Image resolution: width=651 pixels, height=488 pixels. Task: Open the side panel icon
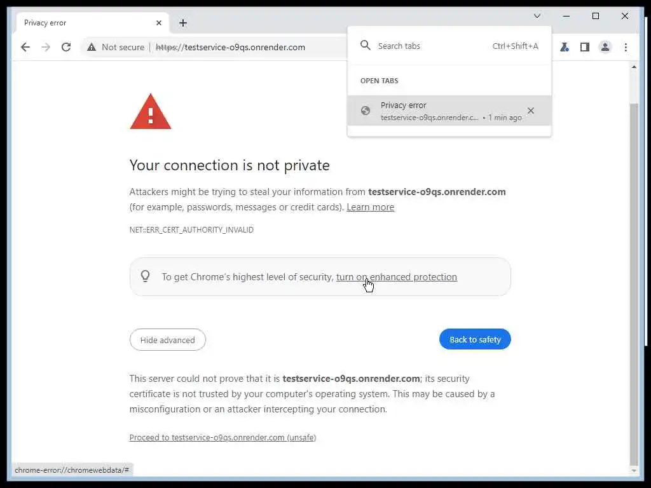[584, 47]
